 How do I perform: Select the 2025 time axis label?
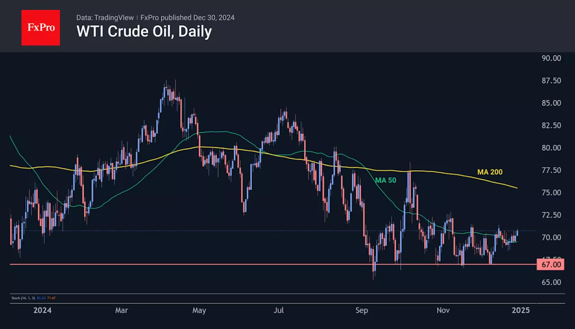pyautogui.click(x=521, y=310)
